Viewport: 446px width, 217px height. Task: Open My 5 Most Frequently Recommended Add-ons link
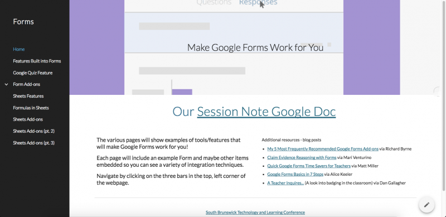point(323,148)
